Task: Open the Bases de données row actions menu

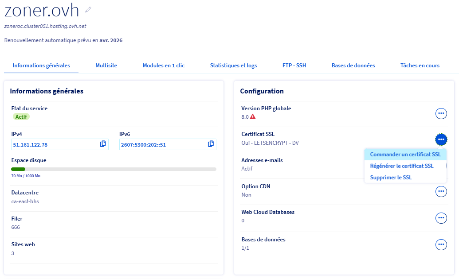Action: pos(441,244)
